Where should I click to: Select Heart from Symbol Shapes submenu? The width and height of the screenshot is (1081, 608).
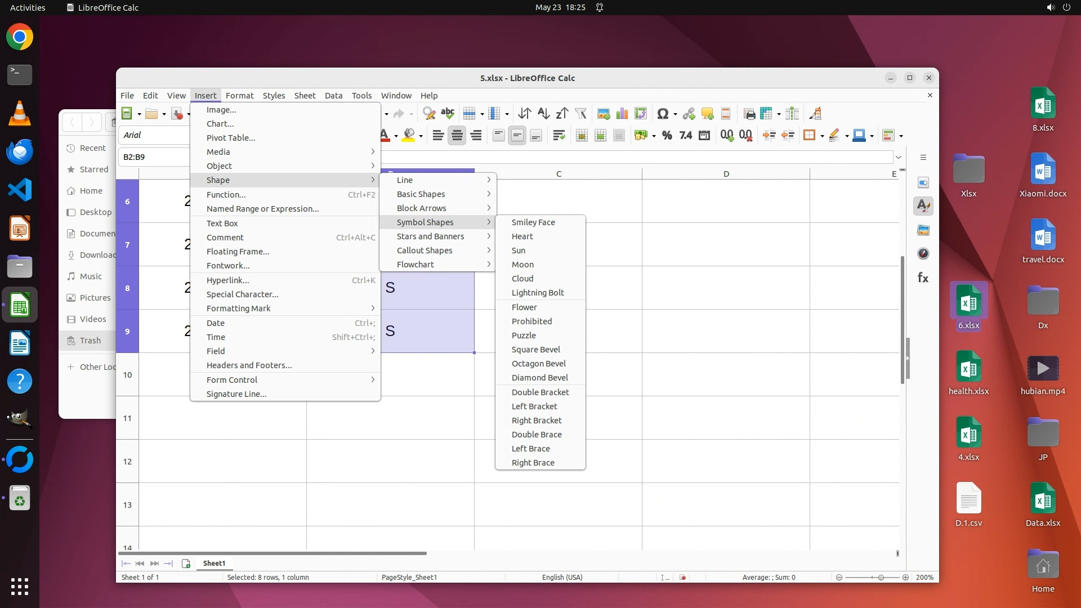pos(522,236)
